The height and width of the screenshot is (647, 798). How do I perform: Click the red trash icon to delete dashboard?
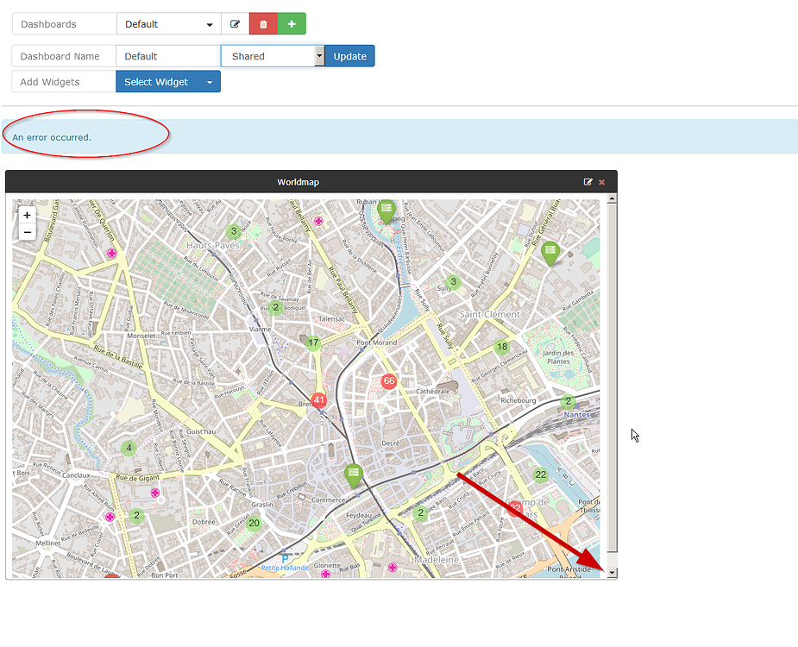coord(262,23)
